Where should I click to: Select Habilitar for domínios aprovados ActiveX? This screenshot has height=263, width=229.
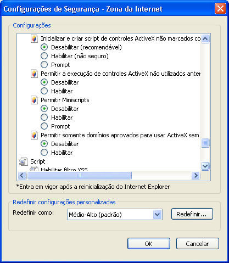(44, 153)
